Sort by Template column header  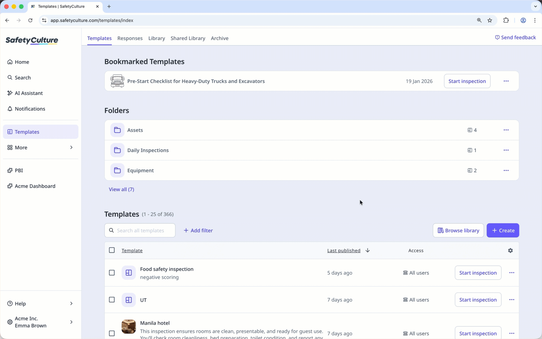(x=132, y=251)
